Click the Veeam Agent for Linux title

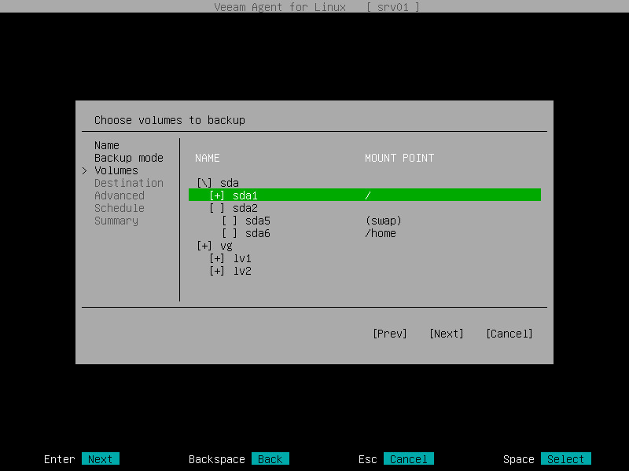(x=280, y=7)
